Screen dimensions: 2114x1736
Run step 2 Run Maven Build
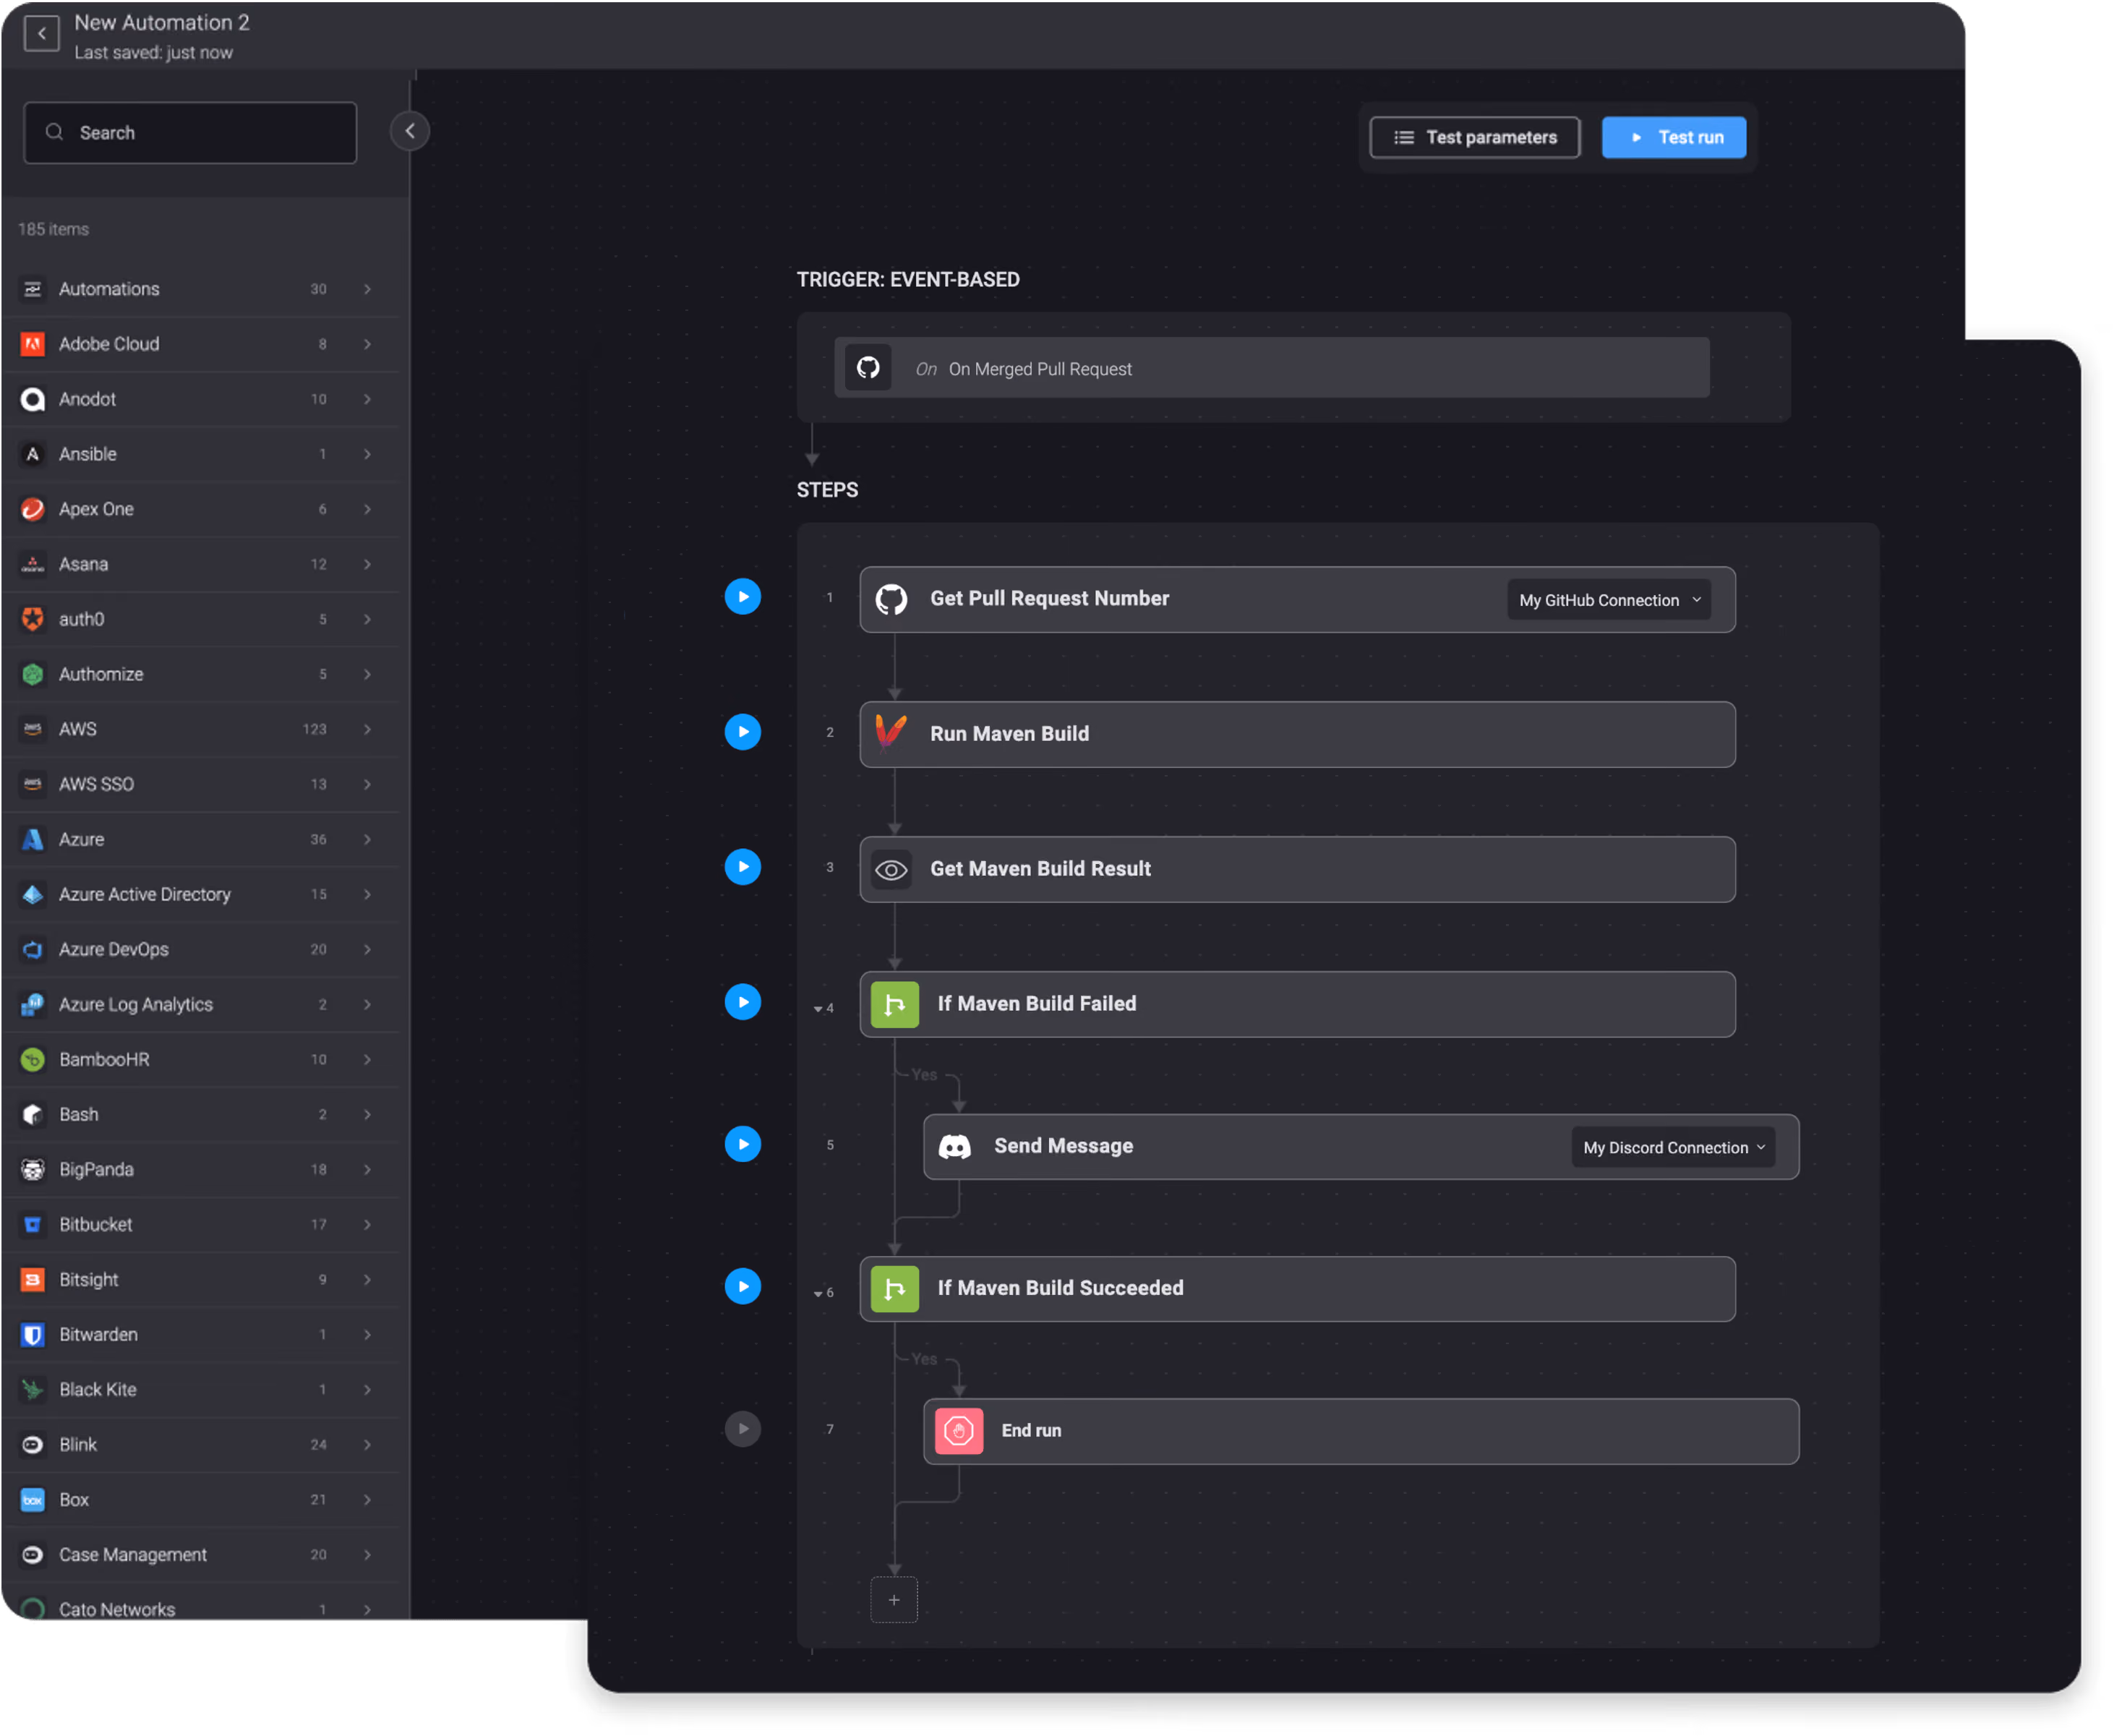click(742, 732)
